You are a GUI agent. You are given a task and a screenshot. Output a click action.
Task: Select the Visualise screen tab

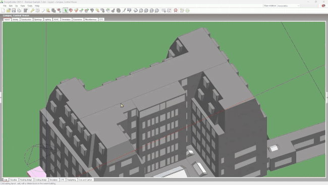tap(14, 180)
